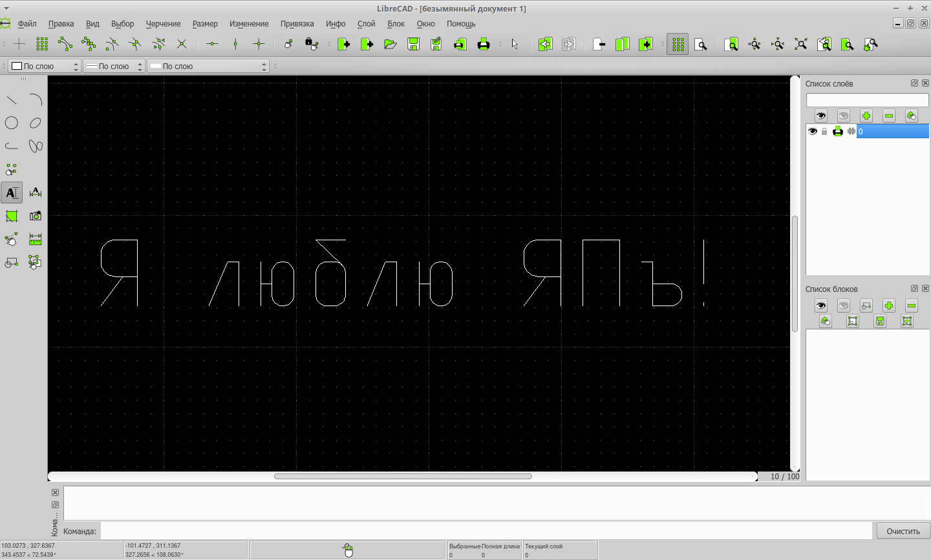The height and width of the screenshot is (560, 931).
Task: Select the Arc drawing tool
Action: (36, 99)
